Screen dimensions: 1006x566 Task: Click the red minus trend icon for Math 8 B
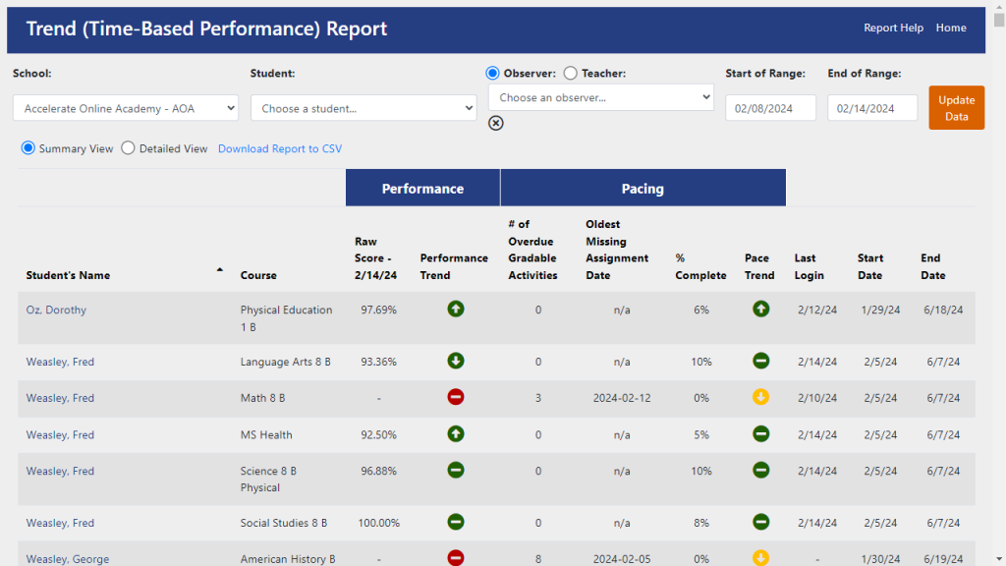coord(456,398)
